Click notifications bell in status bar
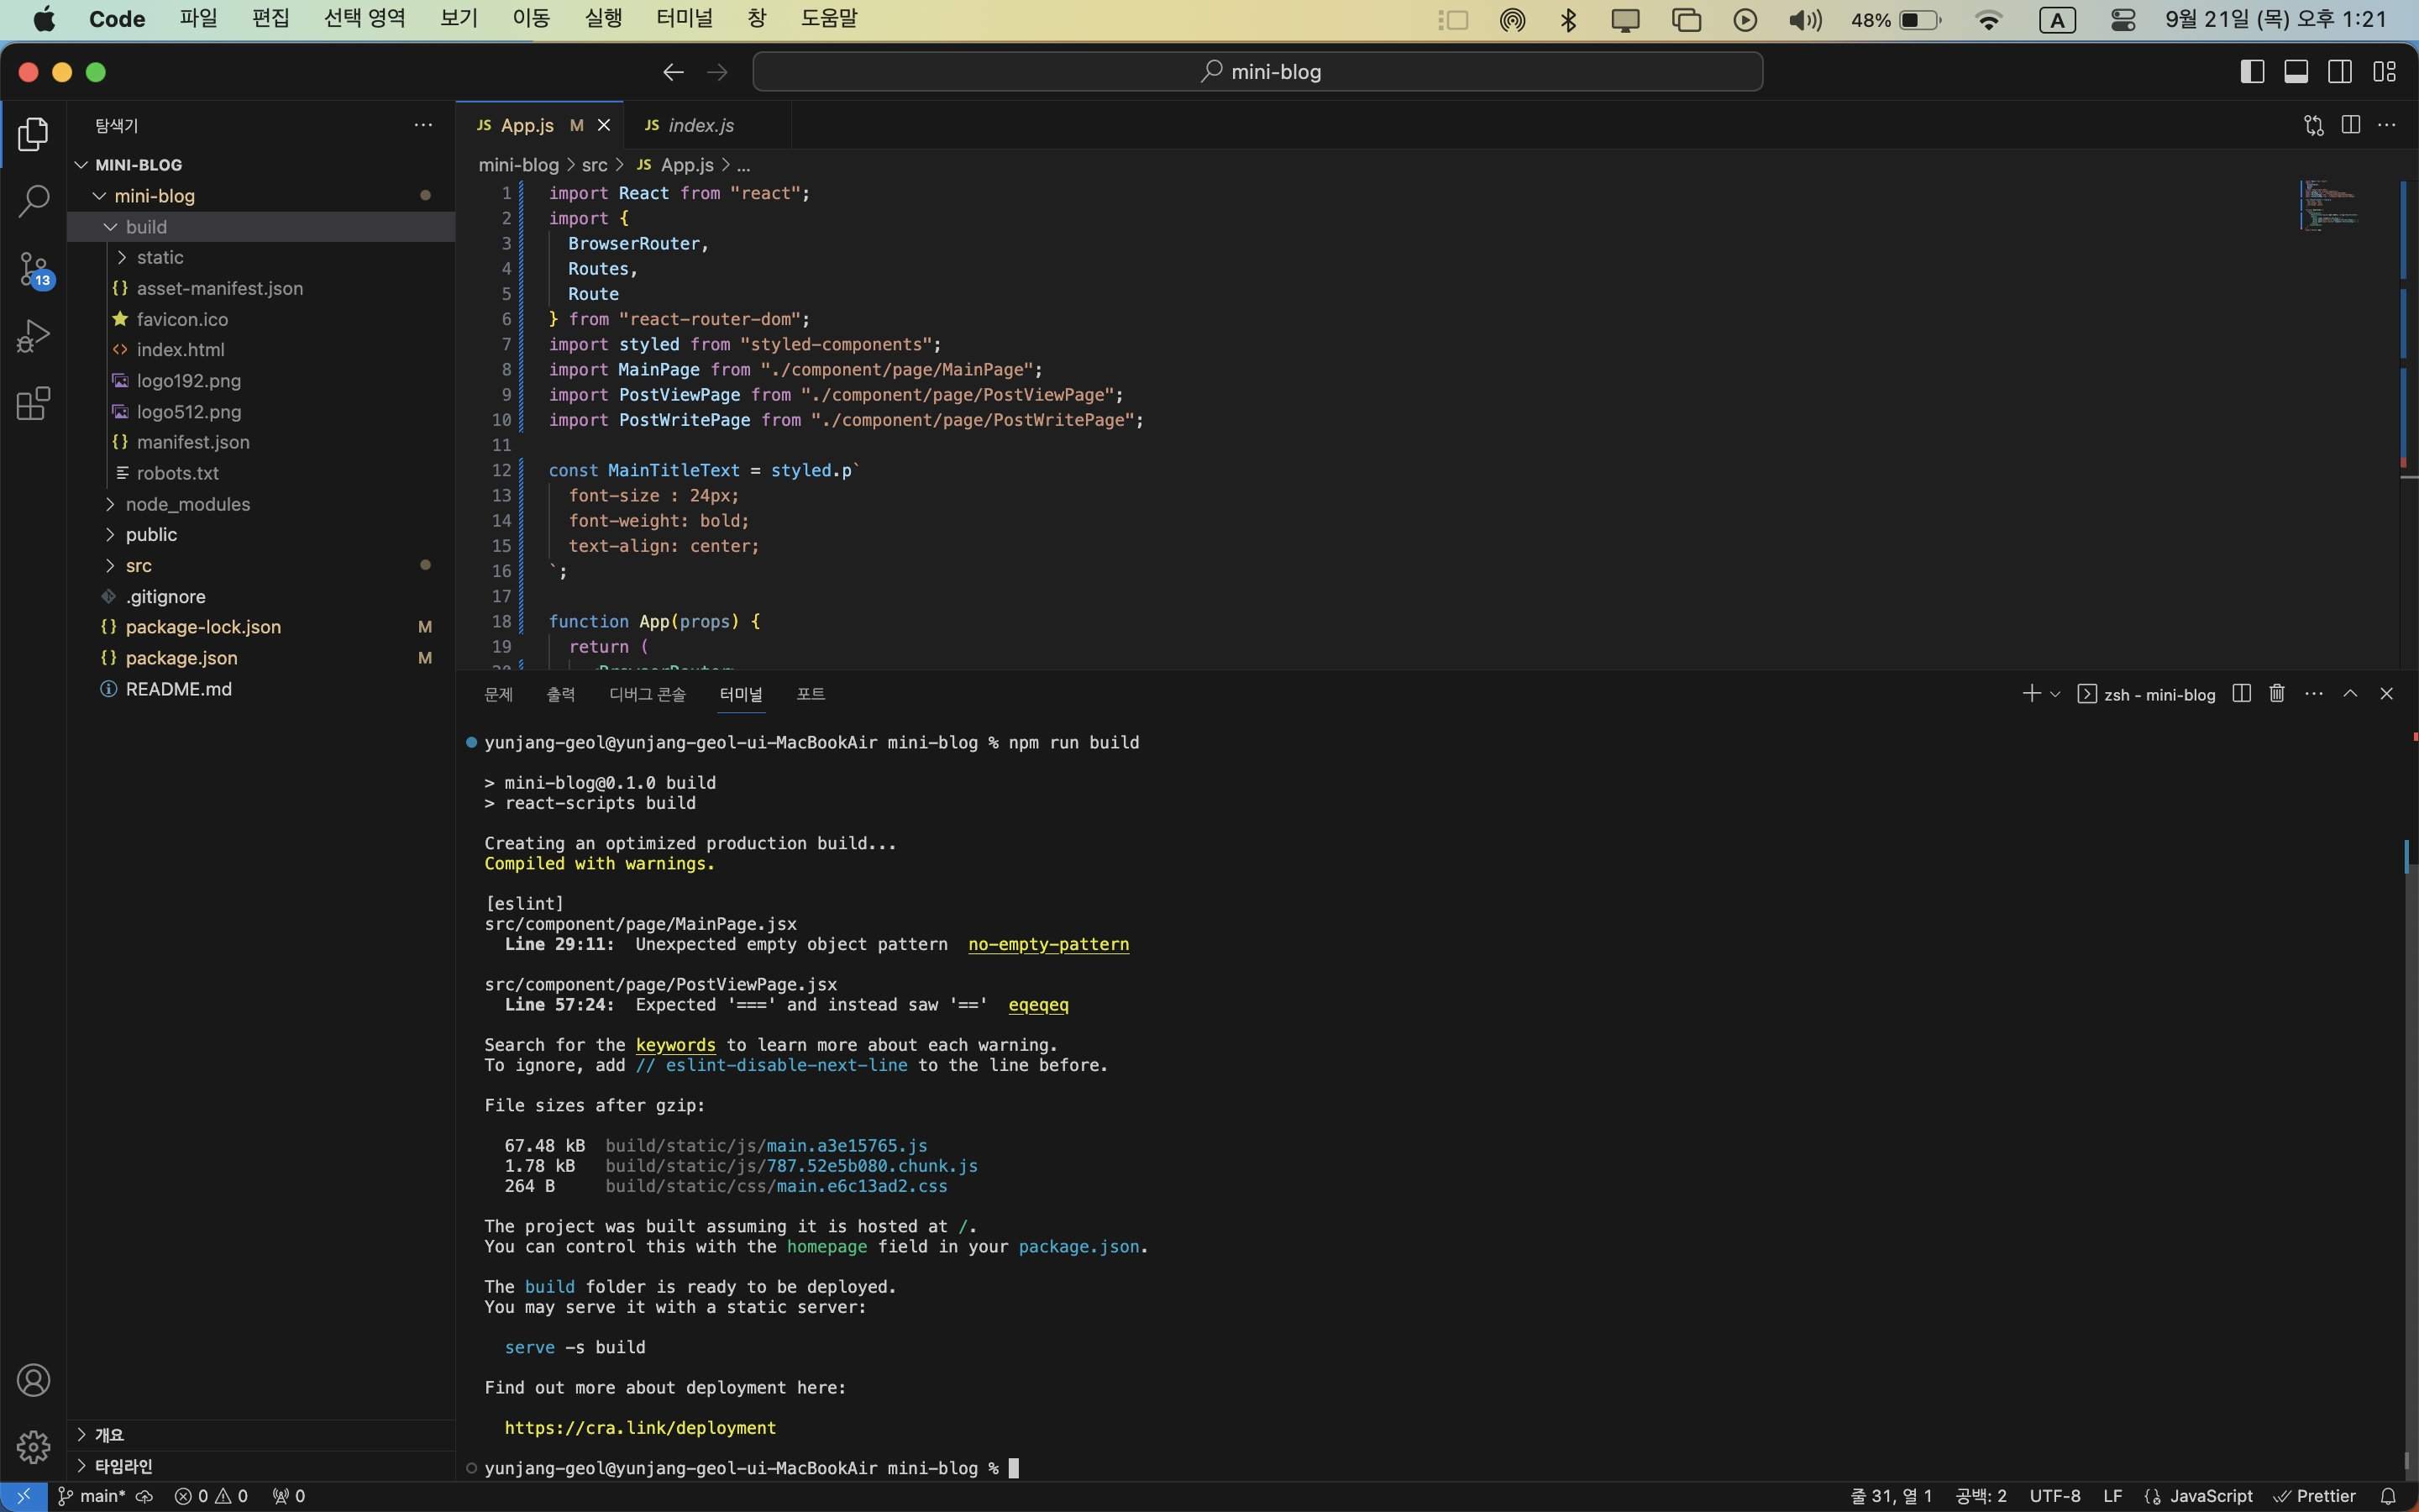 (2387, 1496)
